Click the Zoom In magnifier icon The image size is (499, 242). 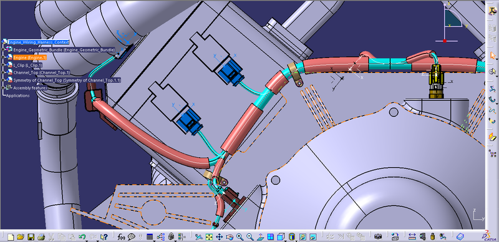[x=240, y=237]
